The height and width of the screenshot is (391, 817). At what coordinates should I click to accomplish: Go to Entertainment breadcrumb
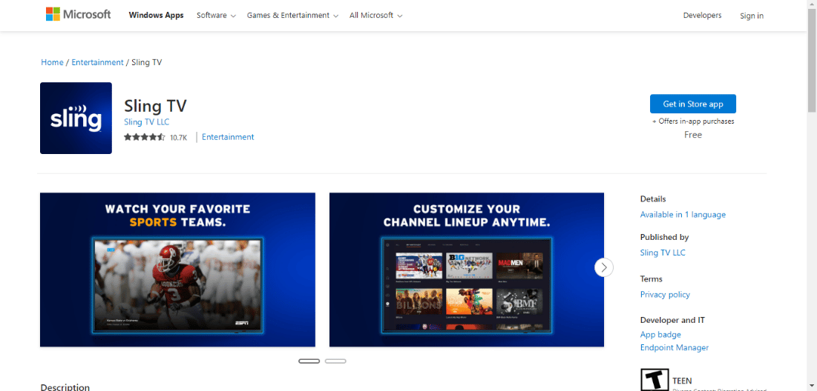click(97, 62)
